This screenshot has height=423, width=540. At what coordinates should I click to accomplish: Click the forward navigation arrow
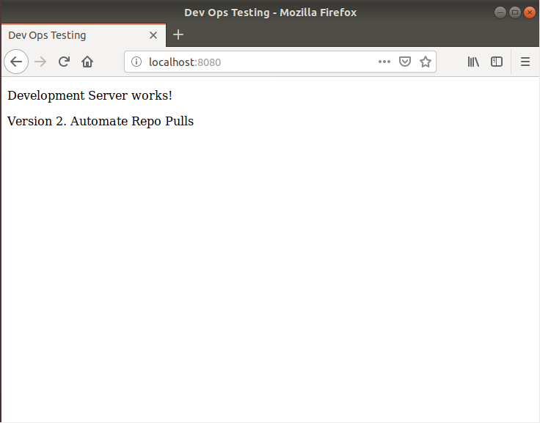pyautogui.click(x=40, y=62)
